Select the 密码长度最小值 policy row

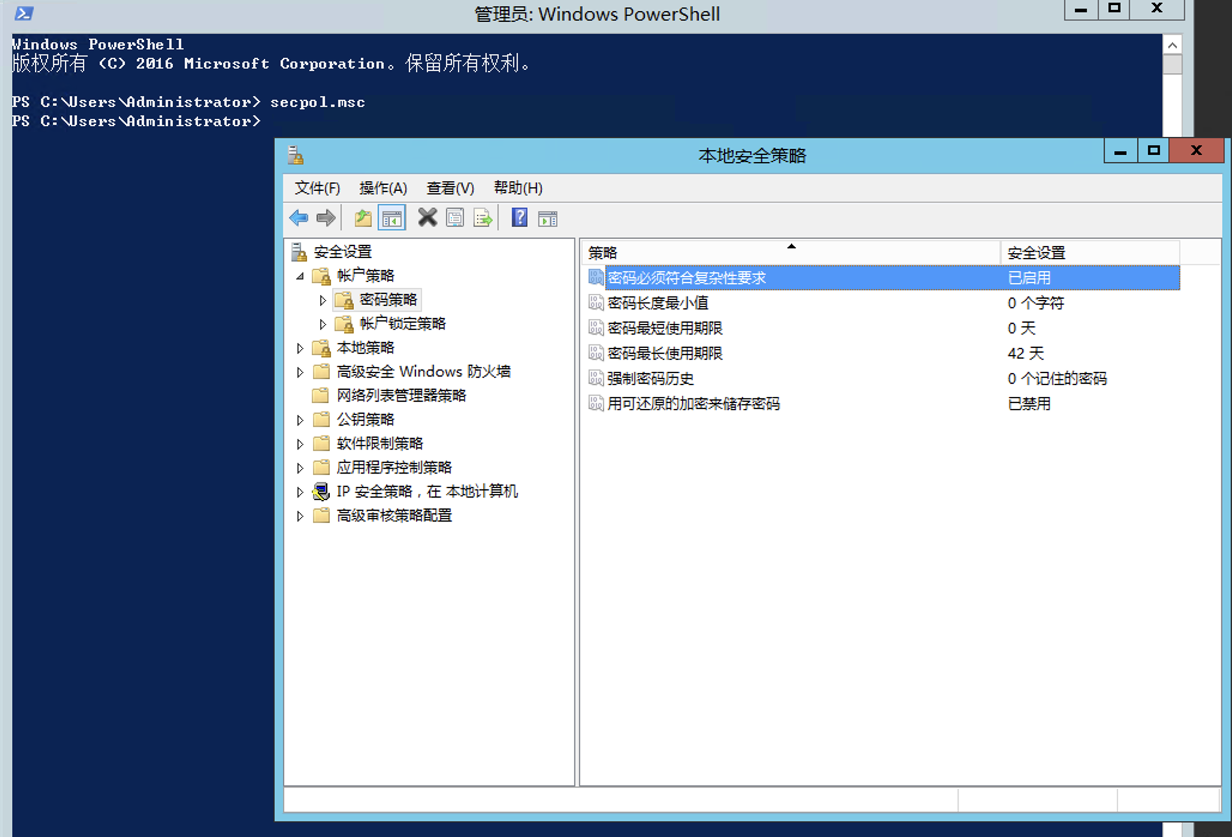tap(658, 303)
